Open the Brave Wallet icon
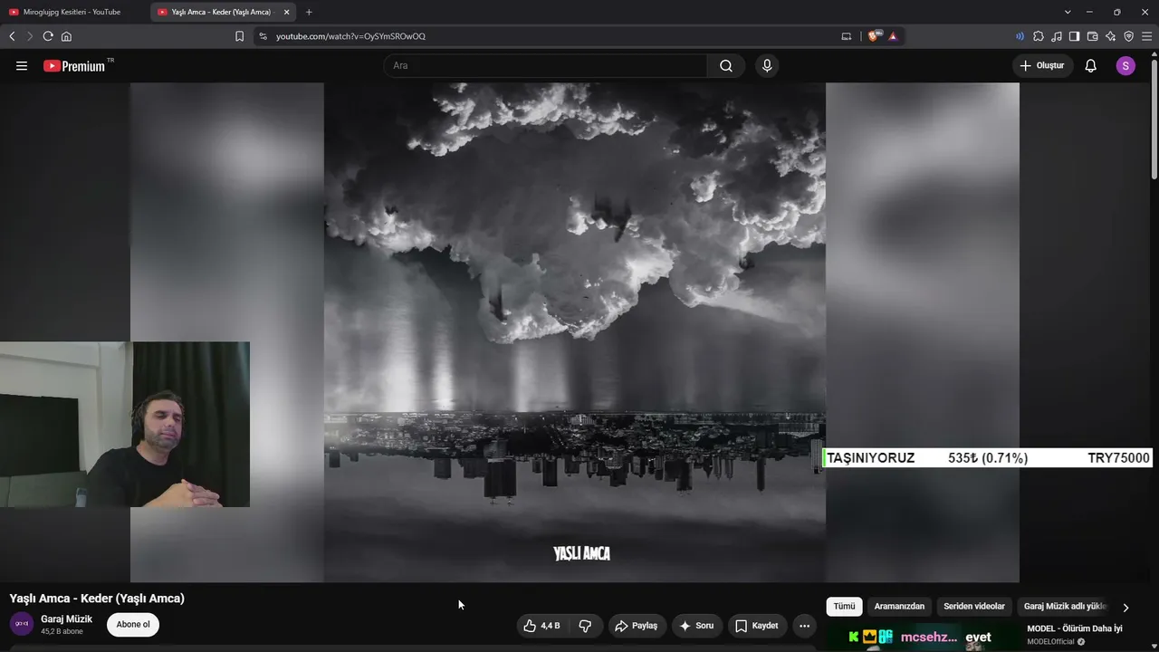1159x652 pixels. pos(1092,36)
